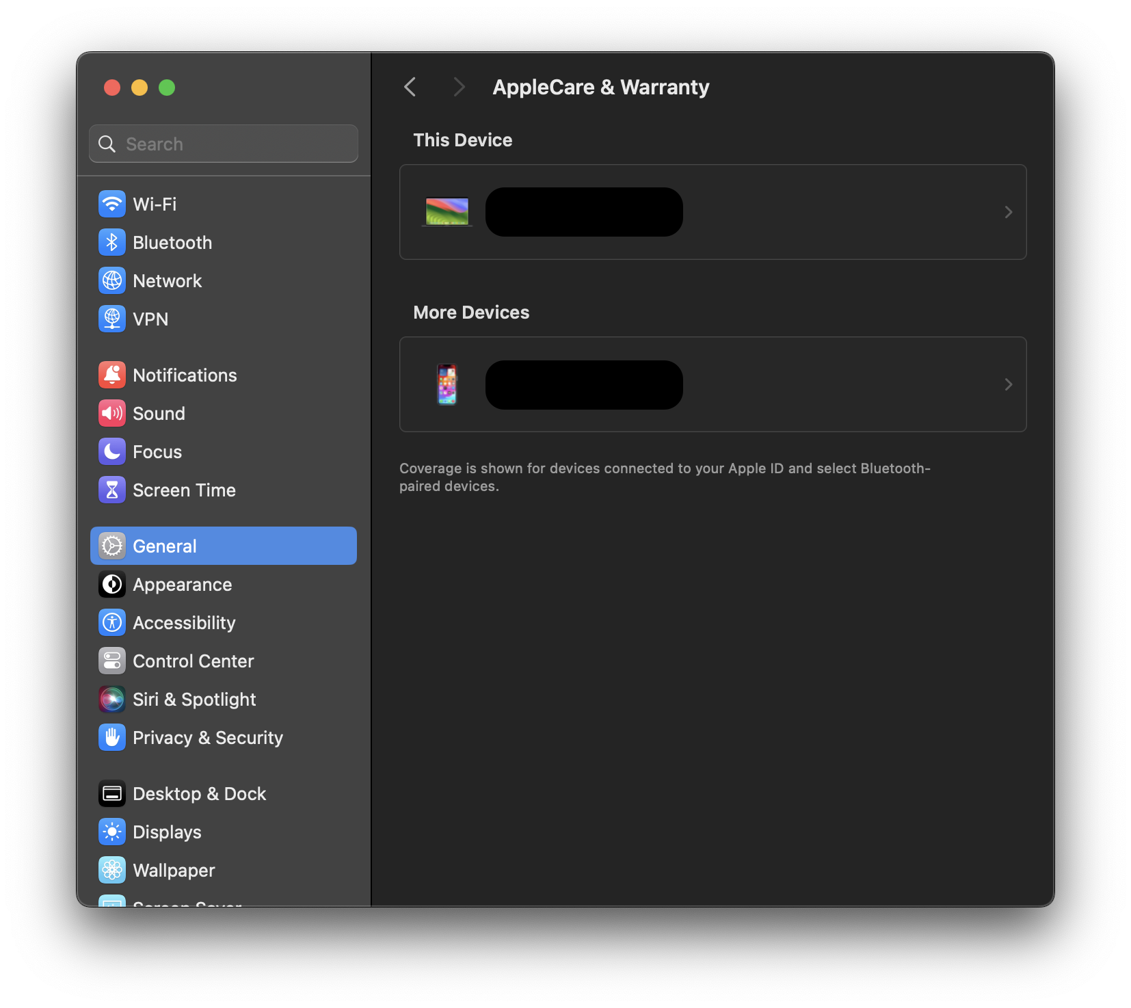This screenshot has height=1008, width=1131.
Task: Click the VPN icon in sidebar
Action: (x=112, y=319)
